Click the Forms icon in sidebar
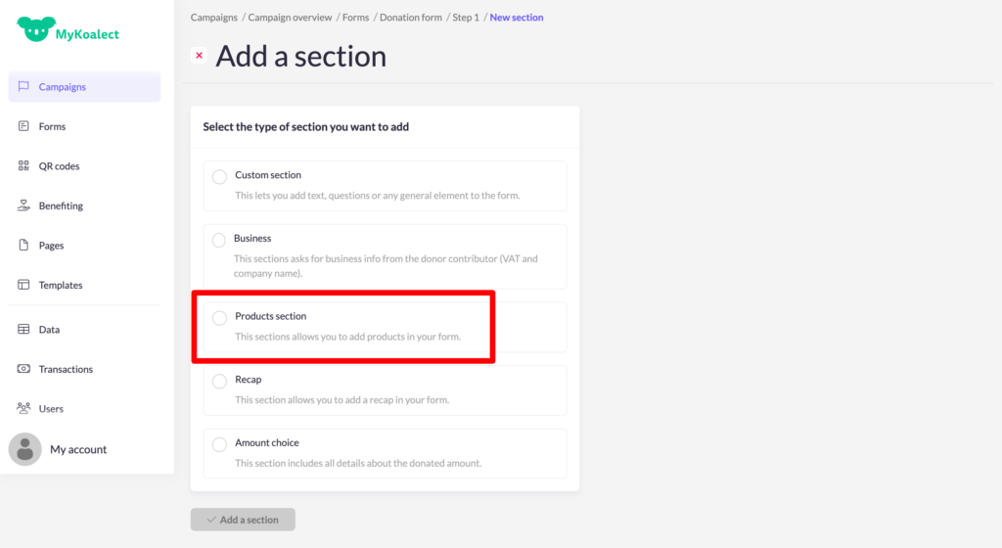 click(23, 126)
